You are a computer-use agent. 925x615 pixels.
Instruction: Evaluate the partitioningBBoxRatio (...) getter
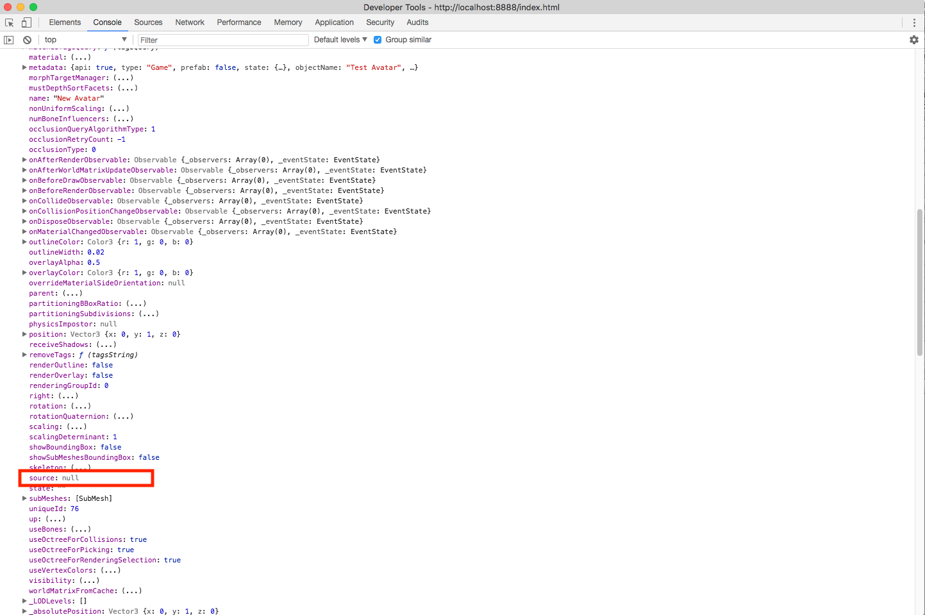point(136,303)
